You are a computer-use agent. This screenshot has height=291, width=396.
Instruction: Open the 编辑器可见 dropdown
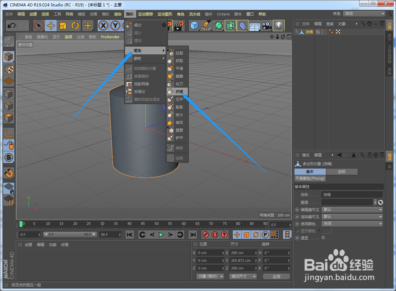pos(352,209)
